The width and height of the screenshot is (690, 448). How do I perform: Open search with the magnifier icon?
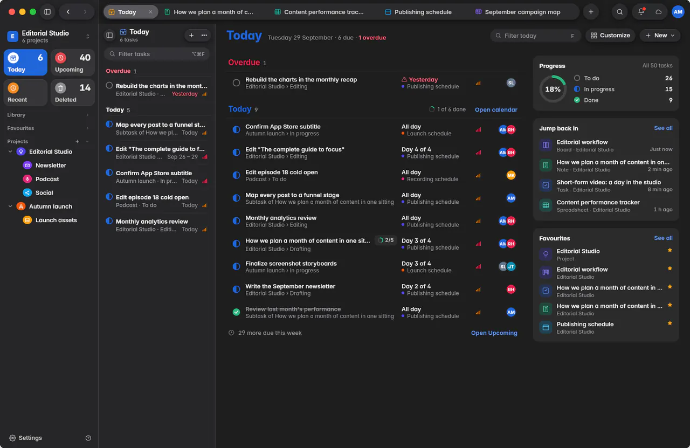(x=620, y=12)
